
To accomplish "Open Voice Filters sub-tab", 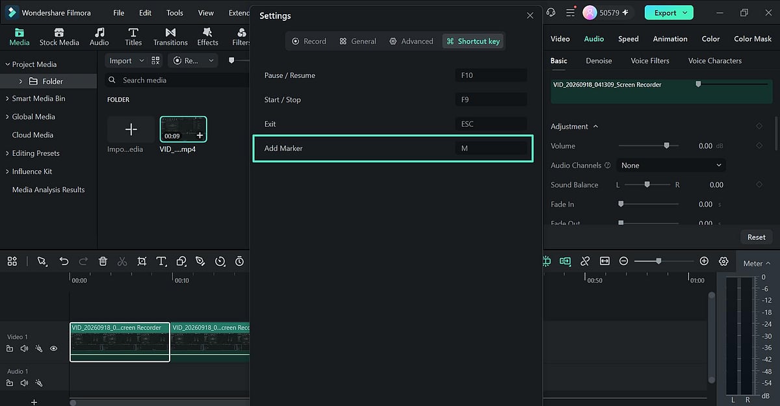I will [x=650, y=60].
